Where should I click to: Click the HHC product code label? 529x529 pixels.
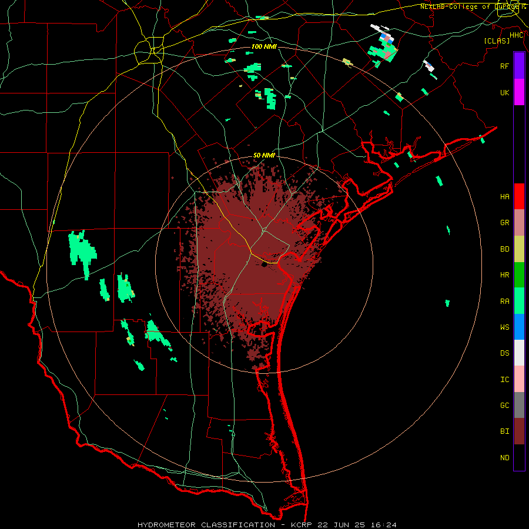[517, 35]
